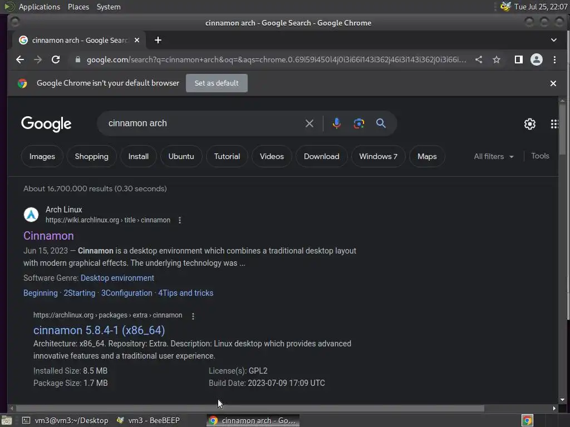Click into the search query field
The image size is (570, 427).
[x=204, y=123]
